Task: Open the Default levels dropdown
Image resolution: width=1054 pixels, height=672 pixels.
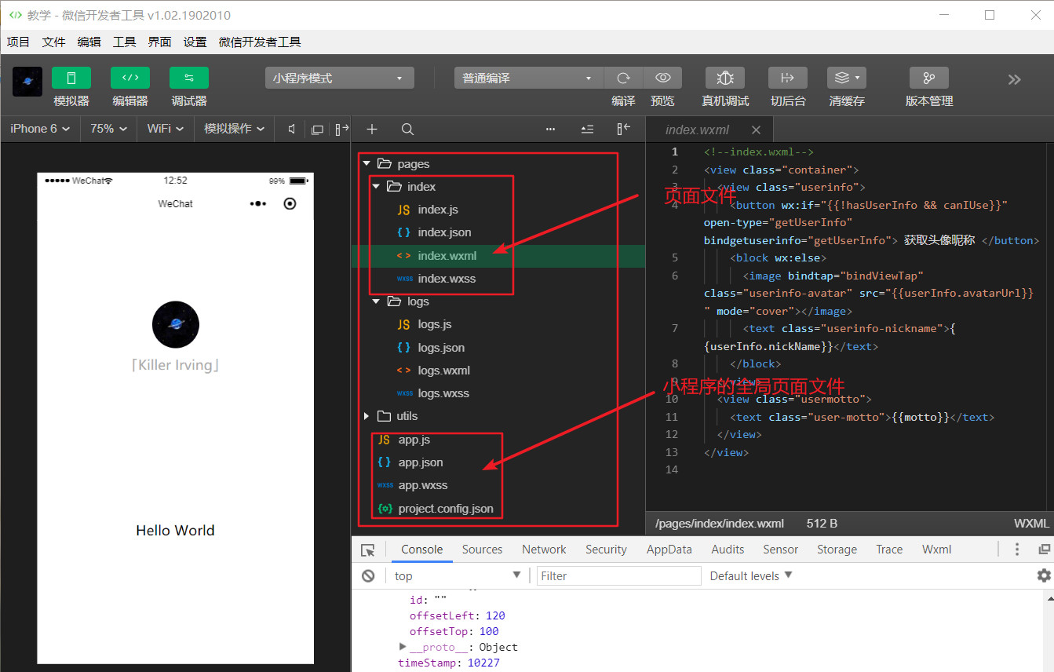Action: click(x=751, y=575)
